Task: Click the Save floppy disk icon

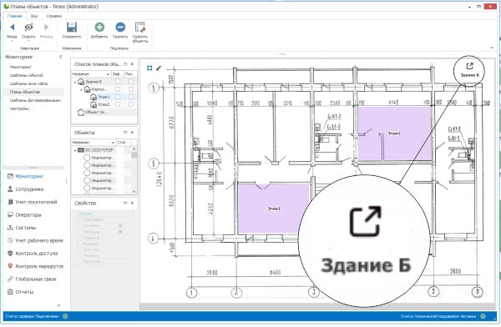Action: [72, 28]
